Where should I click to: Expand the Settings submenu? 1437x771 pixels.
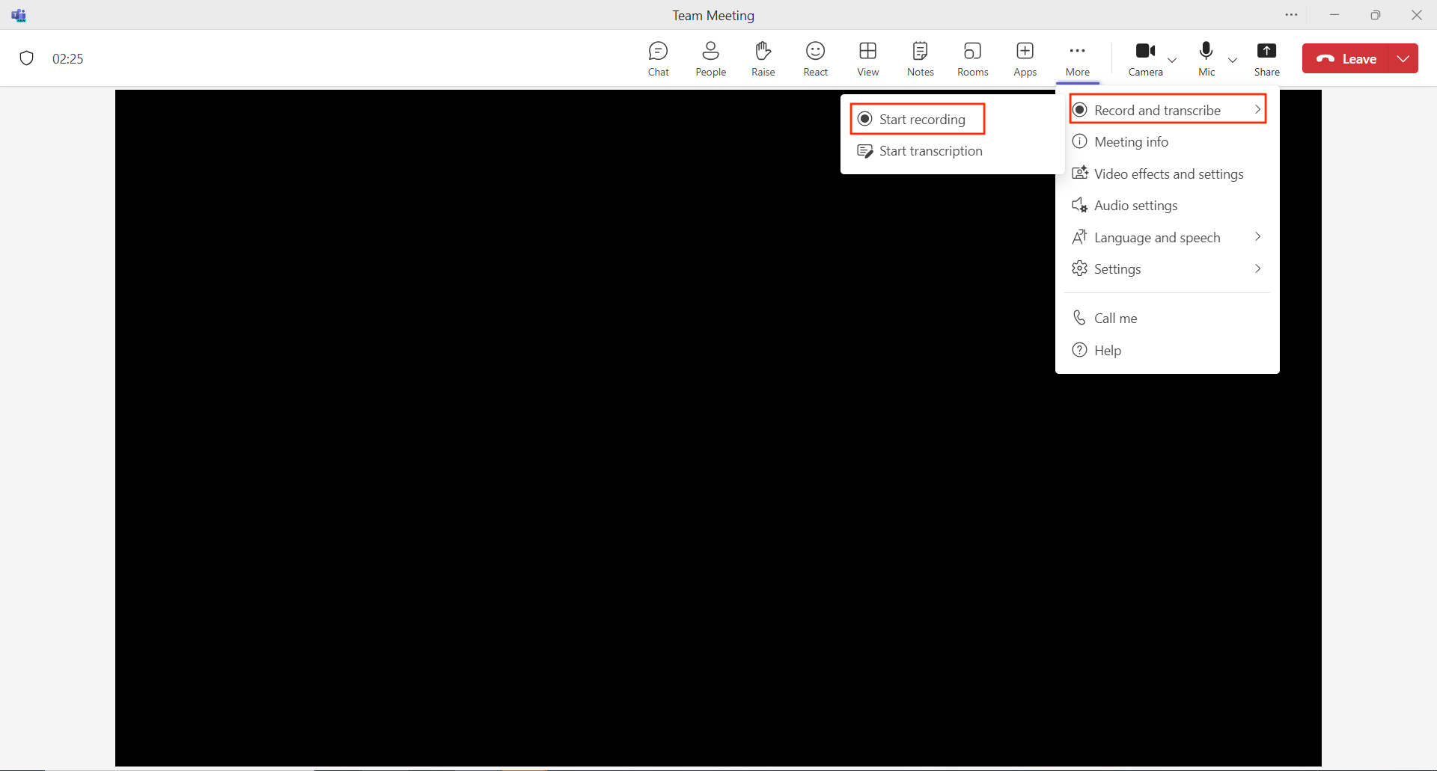[1168, 269]
